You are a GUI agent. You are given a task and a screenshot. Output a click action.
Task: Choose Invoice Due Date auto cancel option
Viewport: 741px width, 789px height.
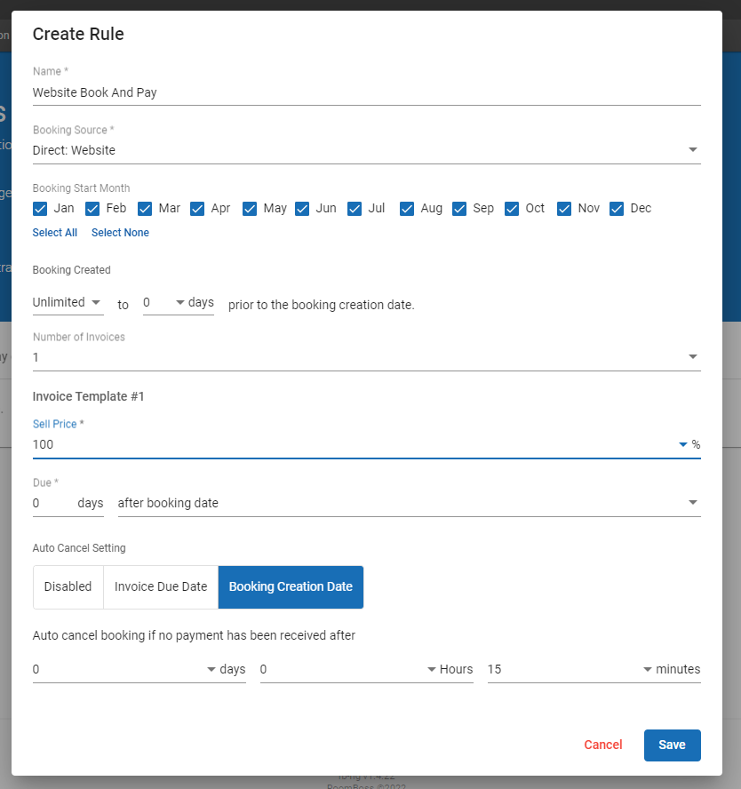(161, 586)
